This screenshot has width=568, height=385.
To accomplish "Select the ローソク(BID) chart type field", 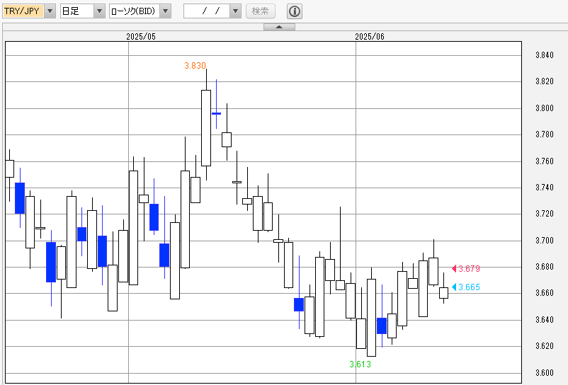I will 135,11.
